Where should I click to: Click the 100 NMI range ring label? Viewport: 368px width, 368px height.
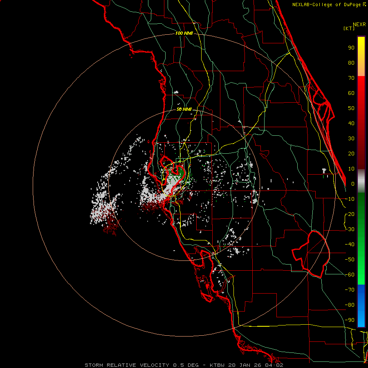point(184,34)
